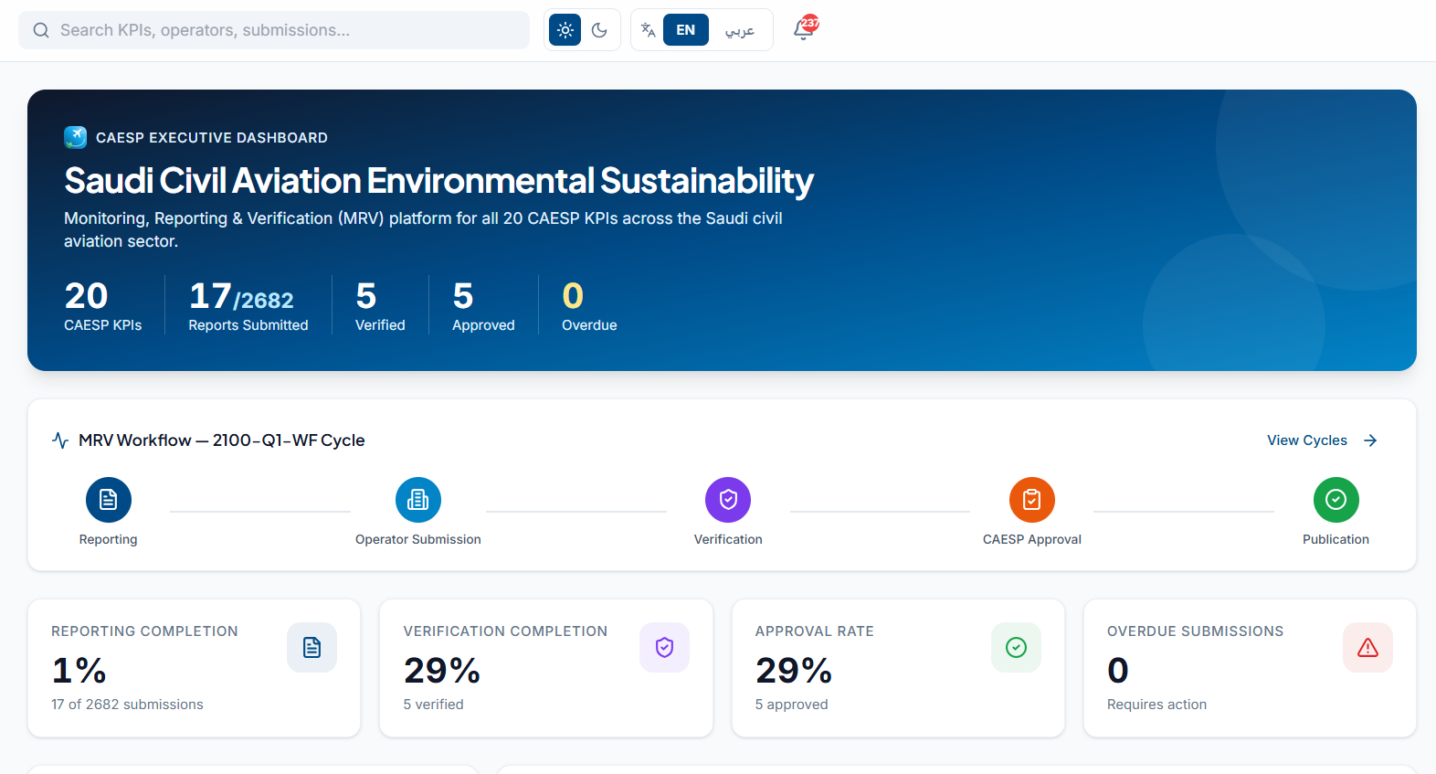Click the '17 of 2682 submissions' text

pos(127,705)
